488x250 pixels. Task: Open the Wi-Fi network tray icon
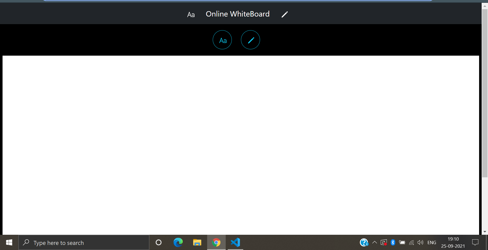411,242
